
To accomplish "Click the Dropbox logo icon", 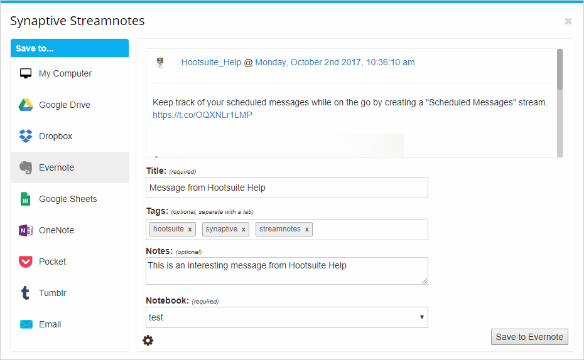I will tap(26, 136).
